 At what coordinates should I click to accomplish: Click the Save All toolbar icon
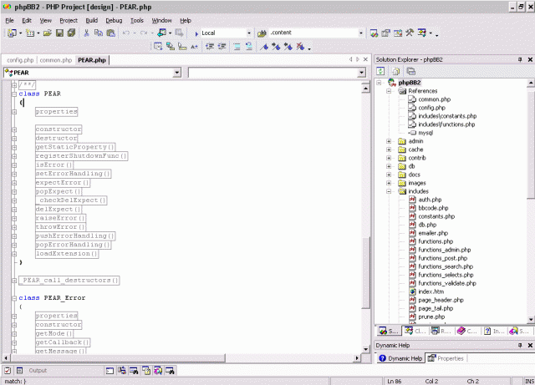tap(71, 33)
